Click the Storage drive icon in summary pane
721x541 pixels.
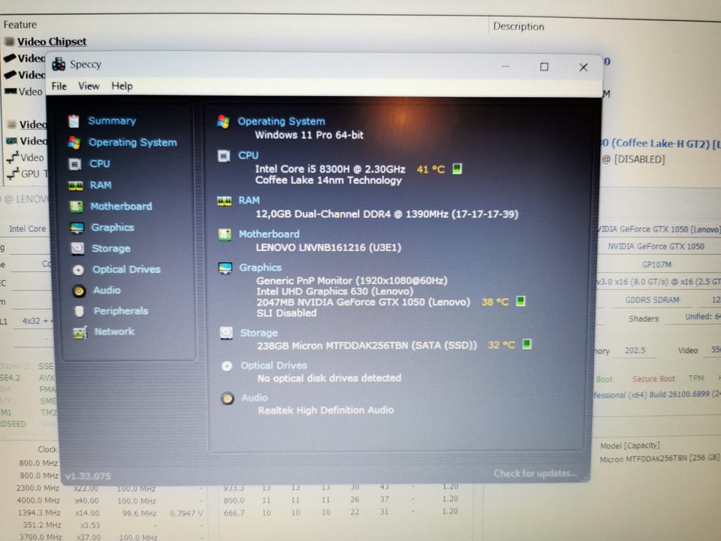point(226,333)
